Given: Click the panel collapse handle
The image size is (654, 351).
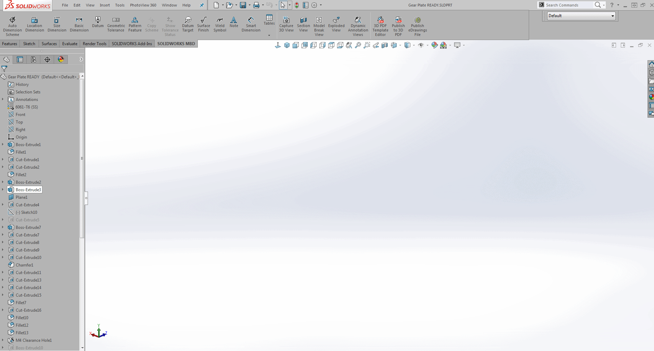Looking at the screenshot, I should (x=86, y=198).
